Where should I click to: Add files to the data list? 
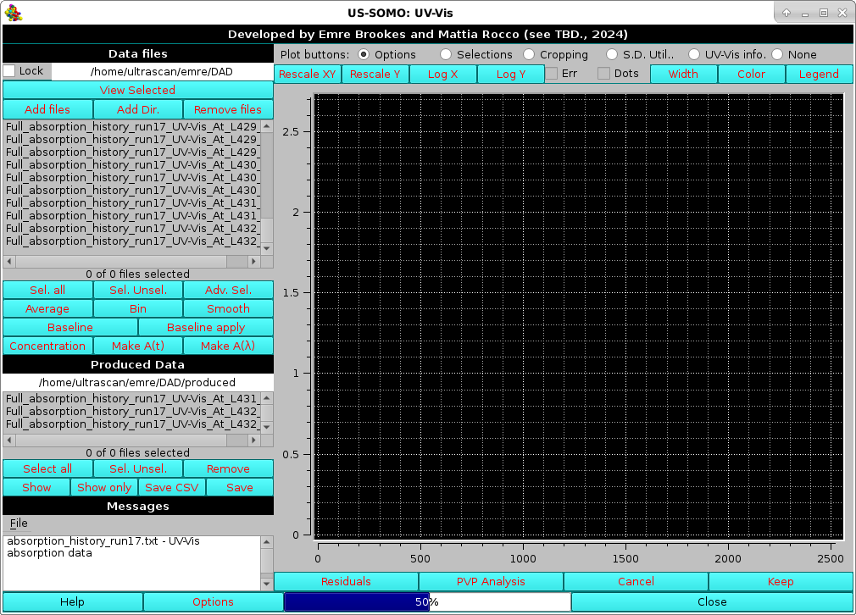coord(47,109)
